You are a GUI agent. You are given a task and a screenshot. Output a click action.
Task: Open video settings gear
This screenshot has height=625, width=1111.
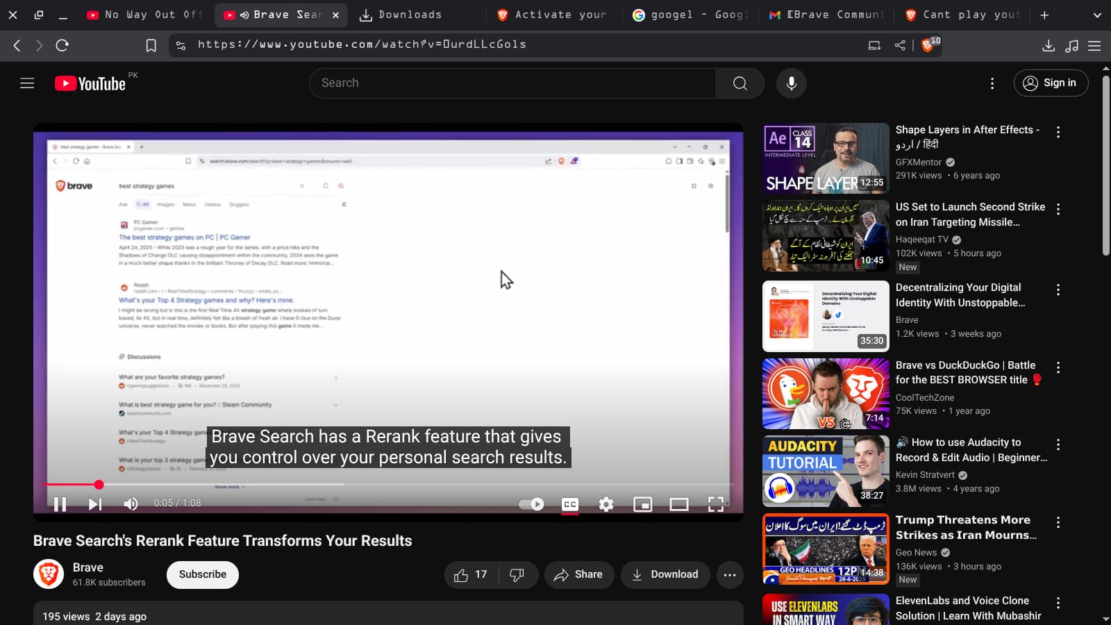pos(606,505)
